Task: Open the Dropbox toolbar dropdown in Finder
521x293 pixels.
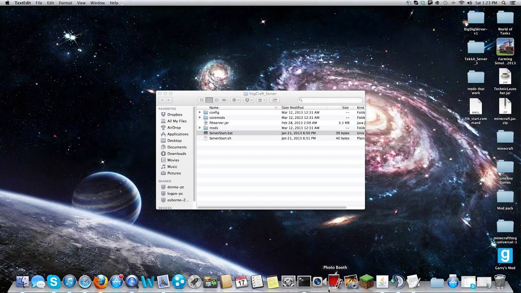Action: pos(249,100)
